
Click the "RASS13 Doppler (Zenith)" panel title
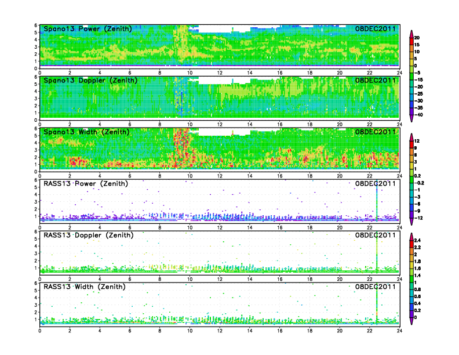(89, 235)
